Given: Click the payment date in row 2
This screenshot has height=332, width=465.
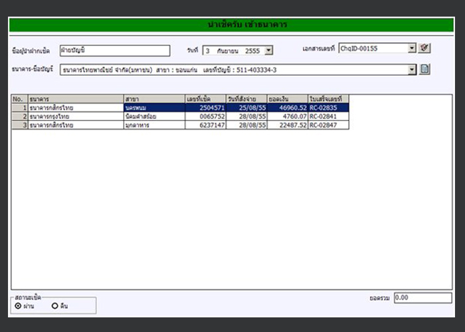Looking at the screenshot, I should coord(246,116).
